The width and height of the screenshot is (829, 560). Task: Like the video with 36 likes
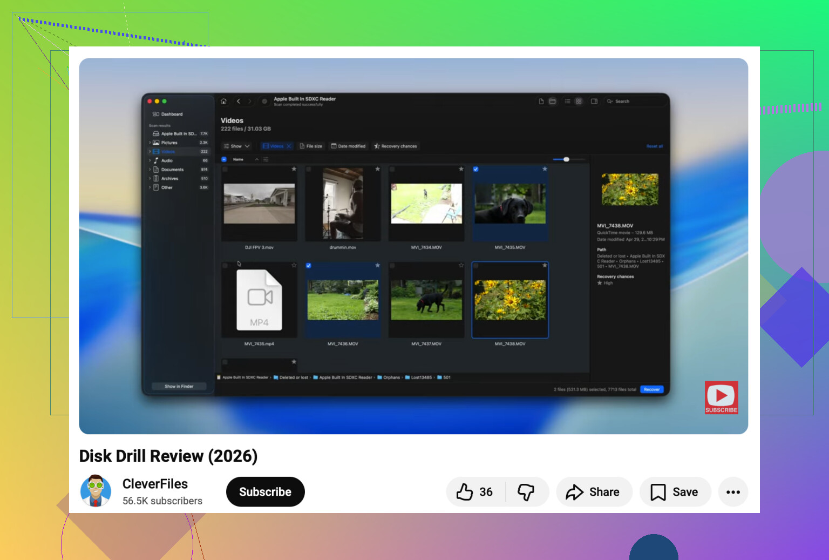click(475, 492)
